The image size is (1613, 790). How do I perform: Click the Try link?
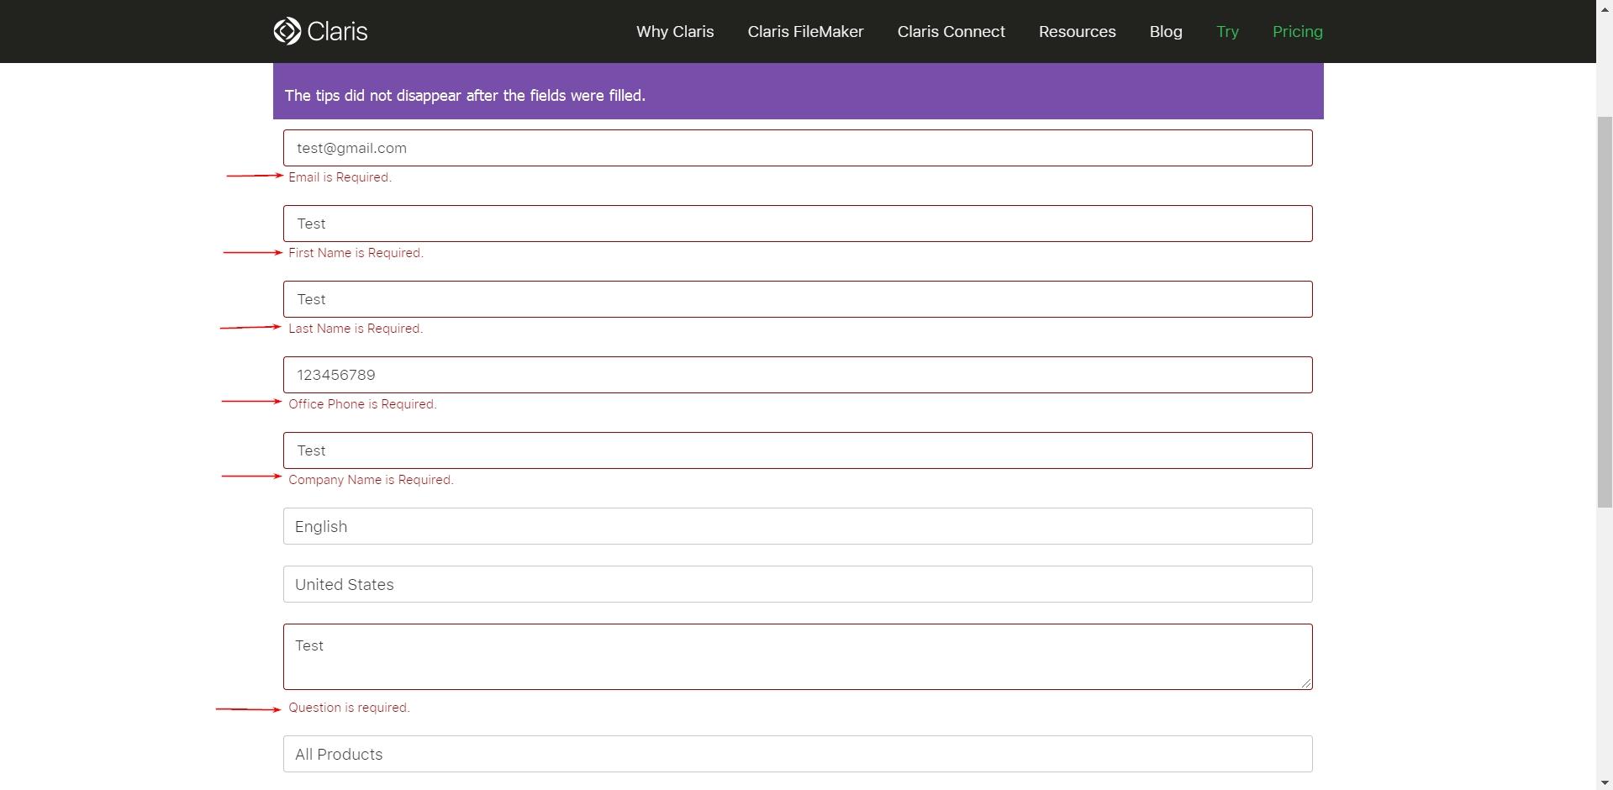[x=1227, y=32]
